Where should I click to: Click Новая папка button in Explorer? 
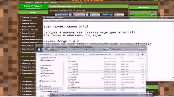(x=120, y=54)
